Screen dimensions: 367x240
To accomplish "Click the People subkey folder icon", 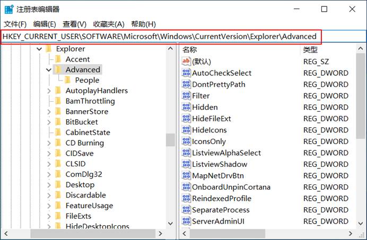I will pos(68,81).
